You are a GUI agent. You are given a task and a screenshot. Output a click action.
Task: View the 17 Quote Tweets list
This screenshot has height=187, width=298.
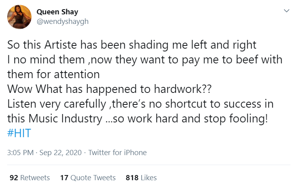point(88,177)
